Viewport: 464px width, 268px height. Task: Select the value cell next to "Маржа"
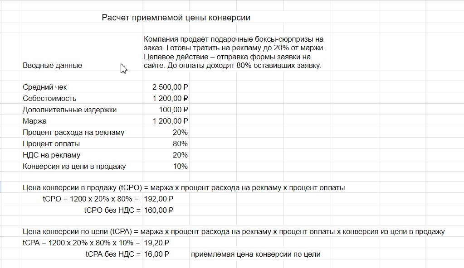pyautogui.click(x=170, y=121)
